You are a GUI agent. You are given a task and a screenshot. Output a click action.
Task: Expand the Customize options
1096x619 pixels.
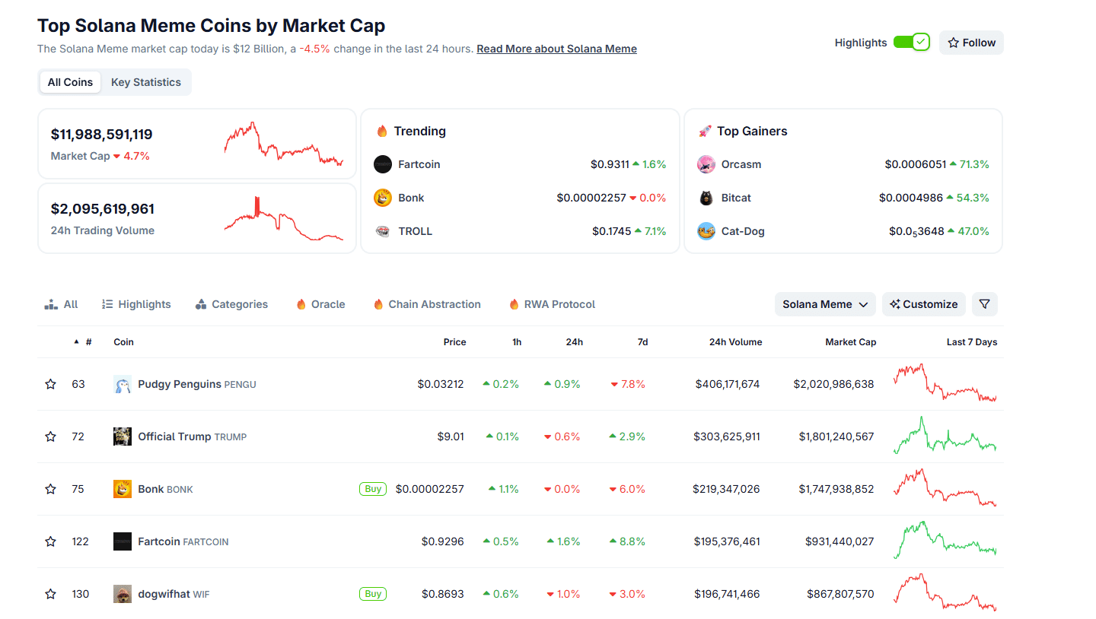(x=923, y=304)
